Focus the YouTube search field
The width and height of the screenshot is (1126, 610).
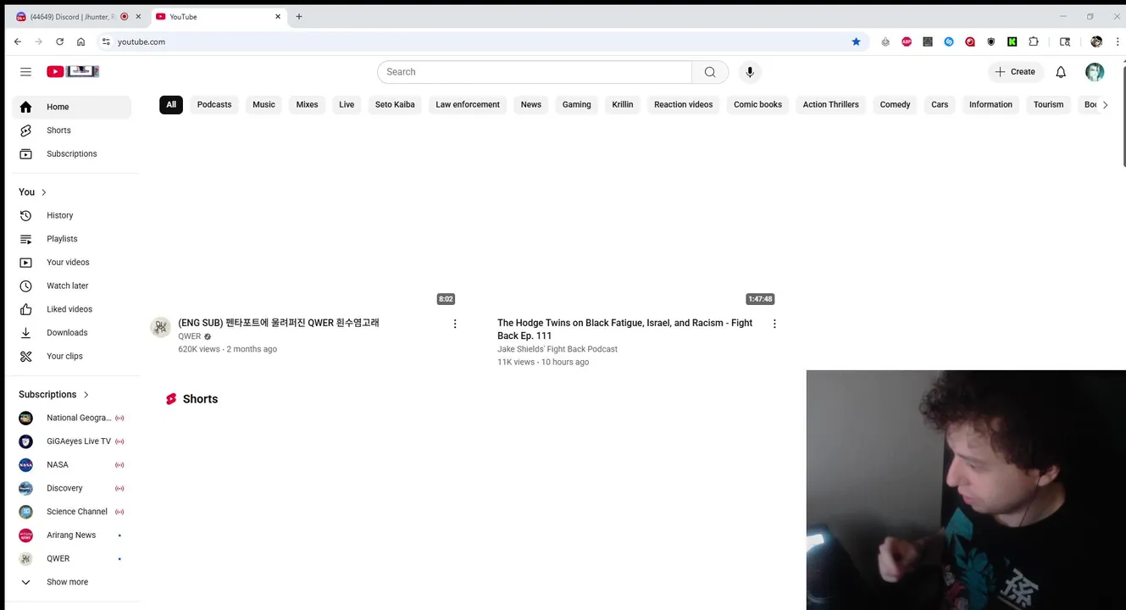(x=535, y=72)
